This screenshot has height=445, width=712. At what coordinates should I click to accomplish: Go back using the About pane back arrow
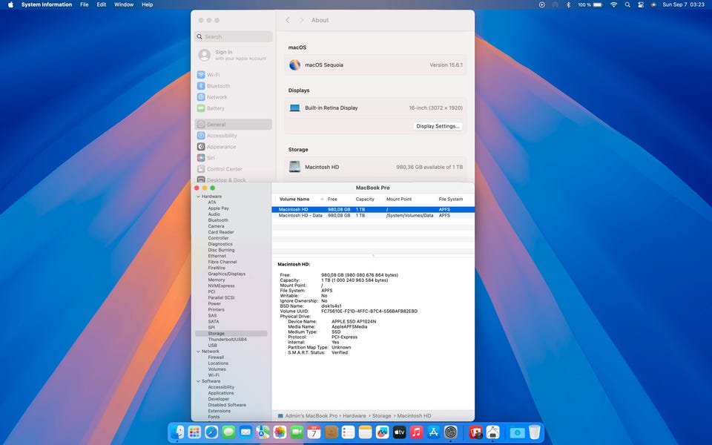pos(288,20)
